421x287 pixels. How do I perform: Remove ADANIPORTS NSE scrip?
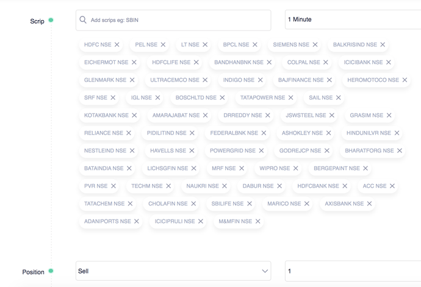[x=137, y=221]
